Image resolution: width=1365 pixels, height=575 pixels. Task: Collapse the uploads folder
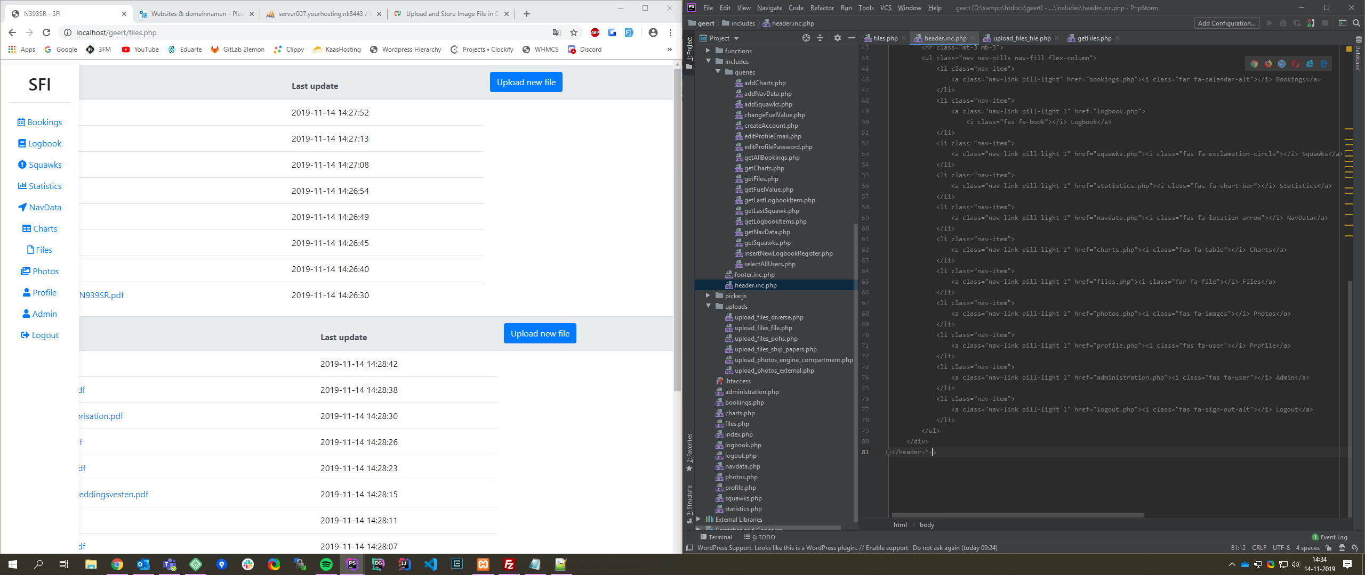click(708, 306)
